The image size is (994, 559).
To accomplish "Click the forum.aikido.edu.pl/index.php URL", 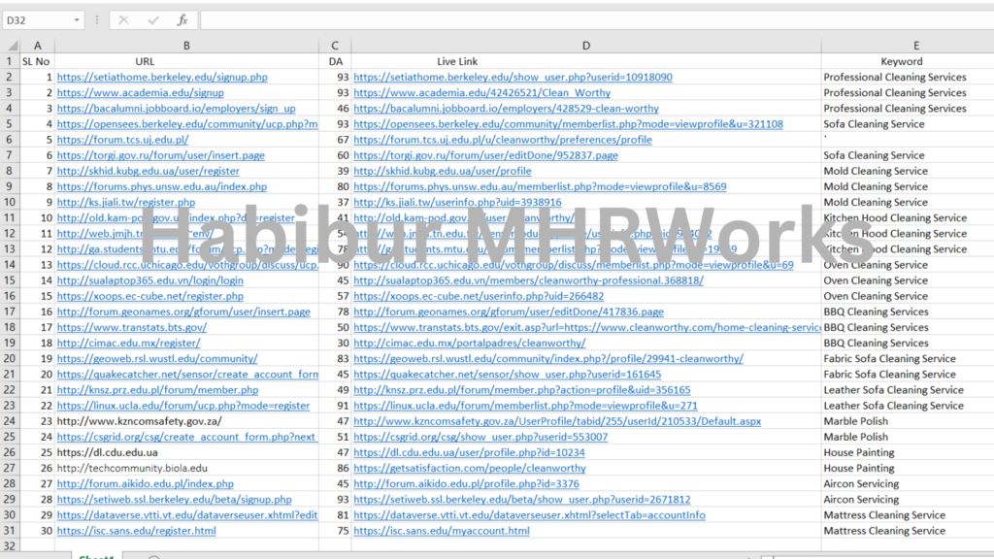I will [x=145, y=484].
